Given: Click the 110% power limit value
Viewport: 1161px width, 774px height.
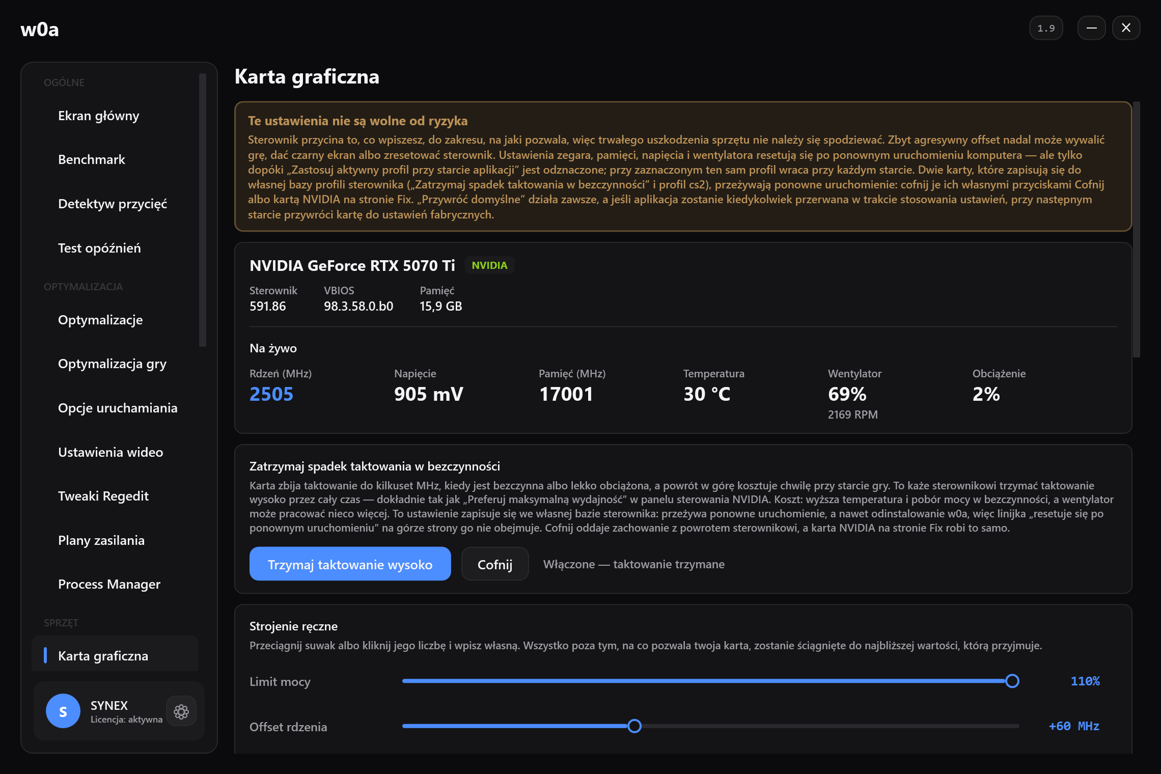Looking at the screenshot, I should [x=1085, y=681].
